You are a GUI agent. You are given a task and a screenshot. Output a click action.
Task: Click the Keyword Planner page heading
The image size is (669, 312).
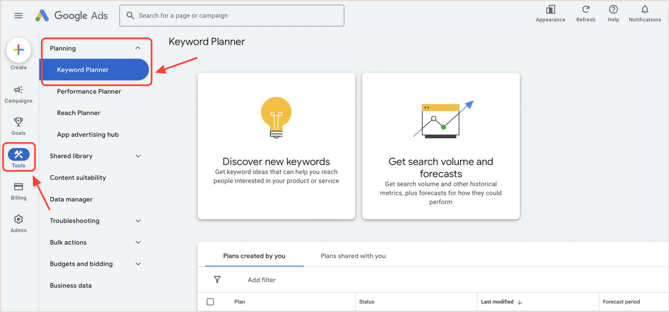point(207,41)
